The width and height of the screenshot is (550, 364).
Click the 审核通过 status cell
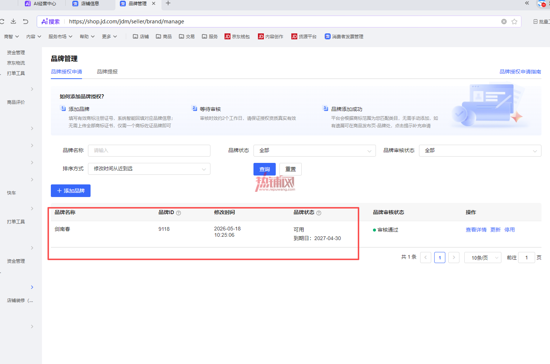coord(386,230)
